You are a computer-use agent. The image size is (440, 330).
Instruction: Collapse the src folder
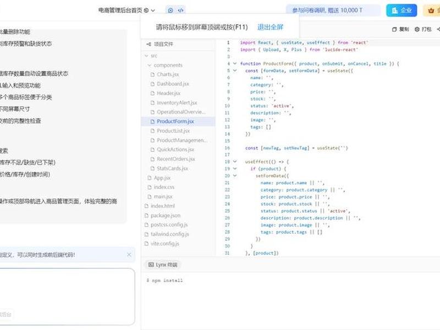click(x=146, y=56)
